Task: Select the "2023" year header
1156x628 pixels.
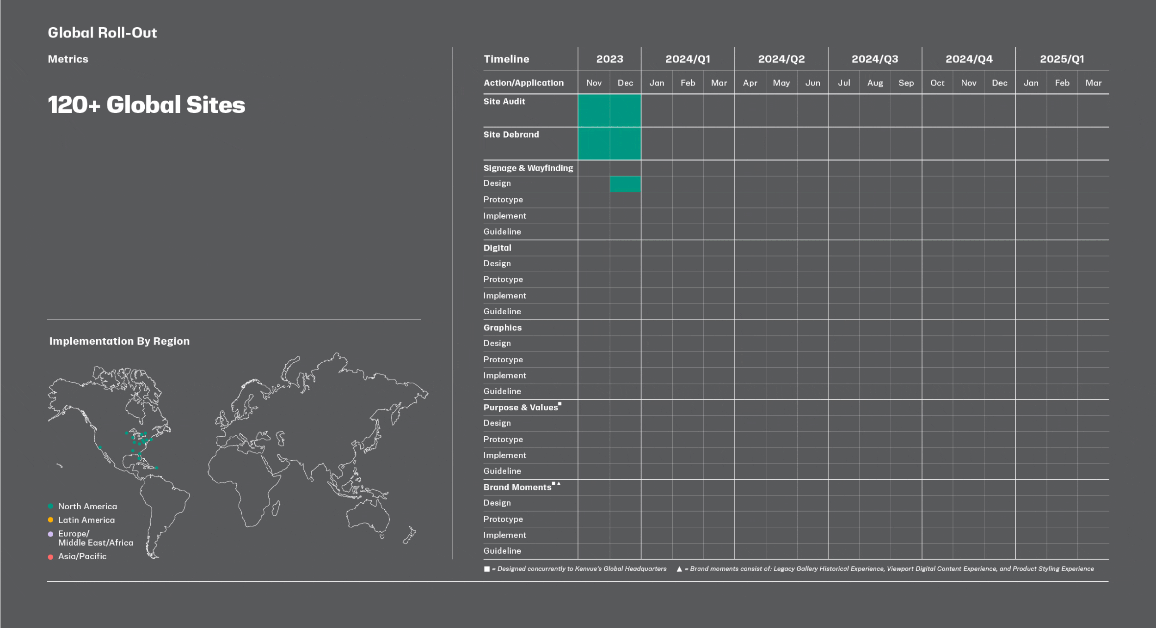Action: coord(609,59)
